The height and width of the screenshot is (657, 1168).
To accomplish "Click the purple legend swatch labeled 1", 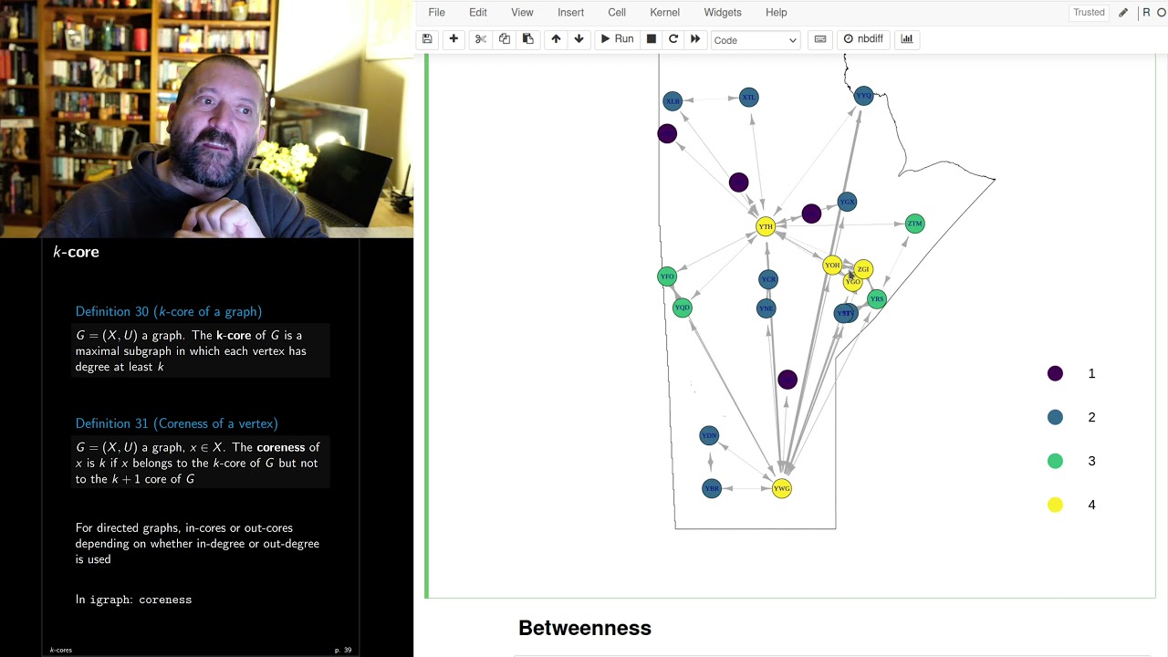I will point(1055,373).
